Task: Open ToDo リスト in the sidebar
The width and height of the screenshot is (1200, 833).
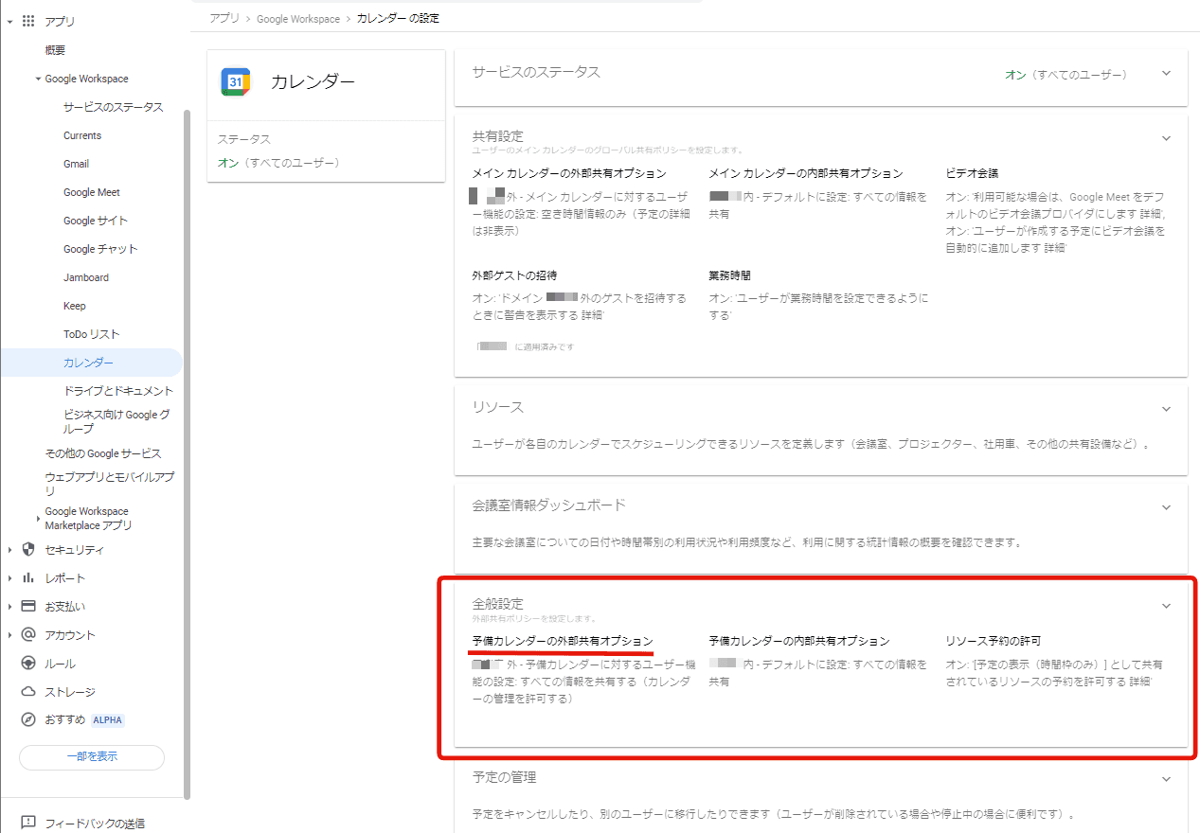Action: click(92, 334)
